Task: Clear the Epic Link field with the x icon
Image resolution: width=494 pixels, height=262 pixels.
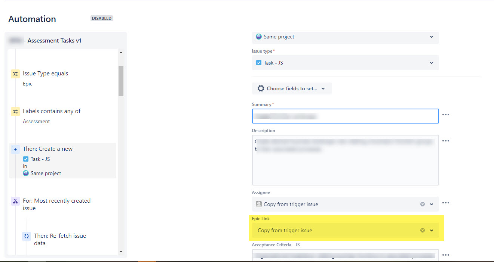Action: 423,230
